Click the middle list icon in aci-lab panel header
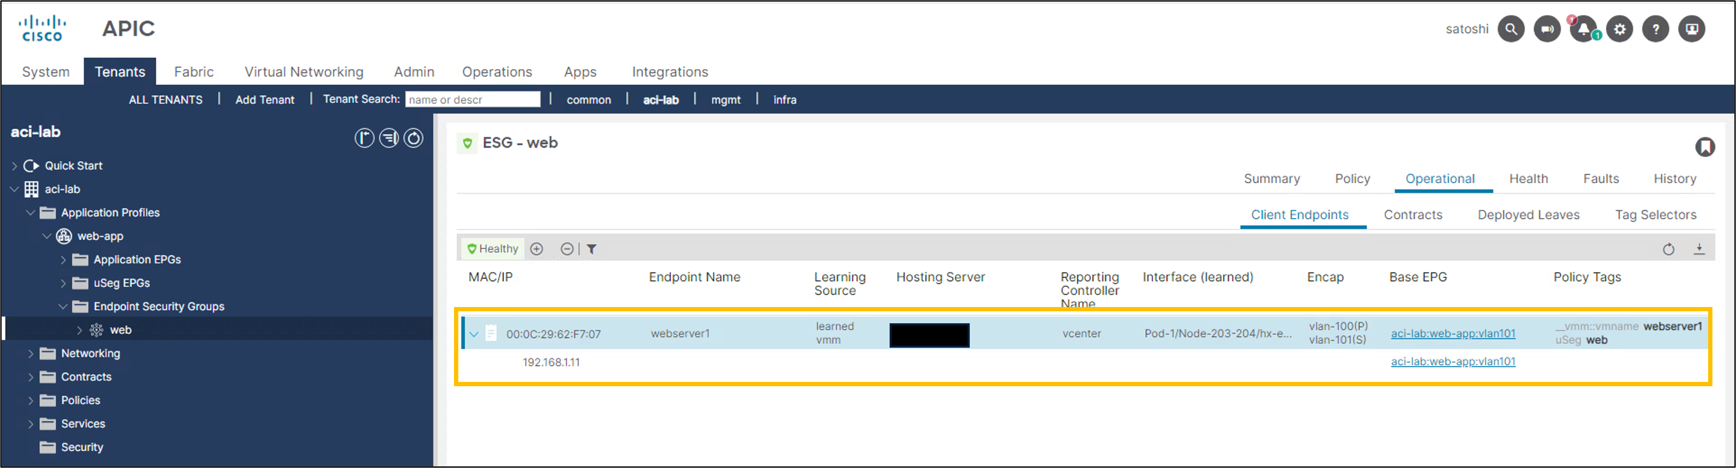 coord(389,138)
